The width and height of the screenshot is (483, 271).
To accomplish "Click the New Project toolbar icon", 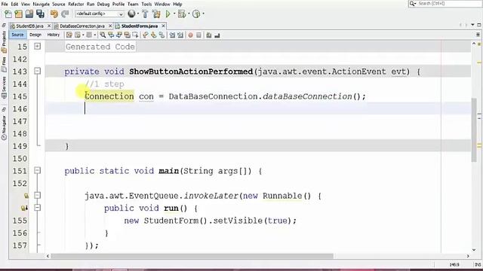I will coord(18,14).
